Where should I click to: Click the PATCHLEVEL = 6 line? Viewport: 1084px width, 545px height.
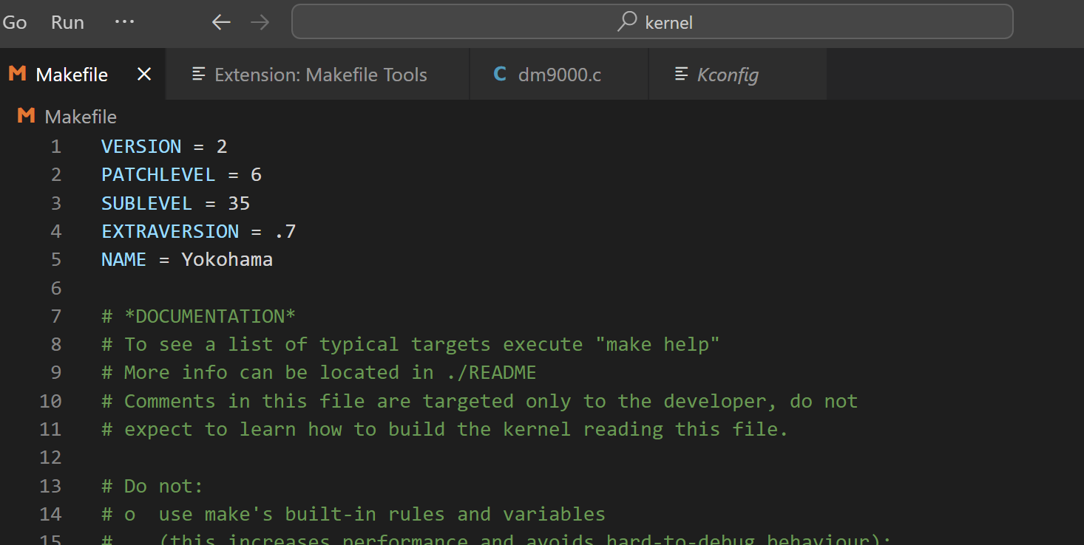point(182,175)
